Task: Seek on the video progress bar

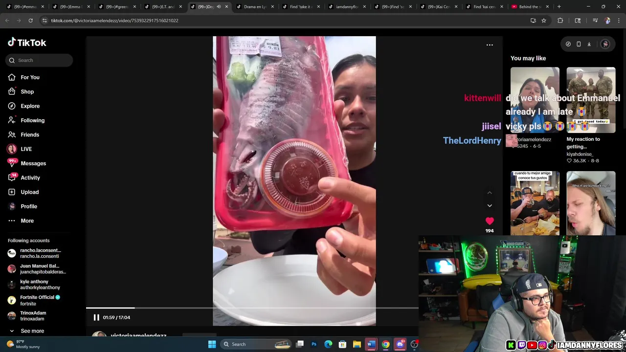Action: [252, 308]
